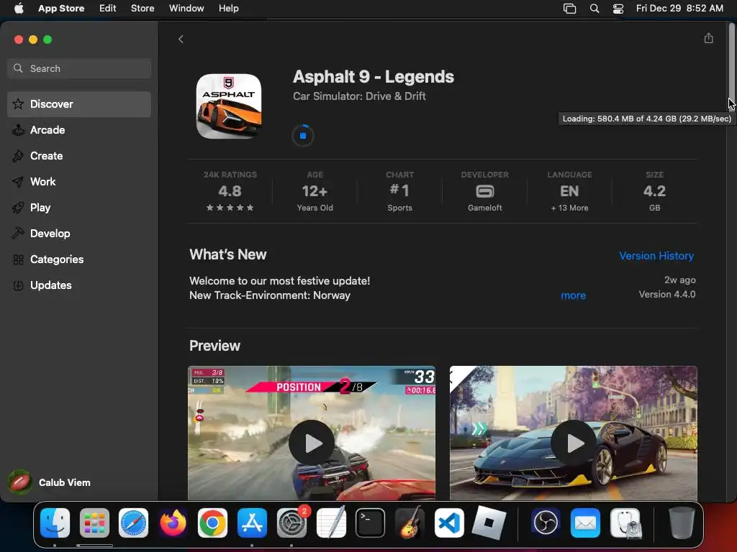
Task: Open Control Center in menu bar
Action: pyautogui.click(x=618, y=9)
